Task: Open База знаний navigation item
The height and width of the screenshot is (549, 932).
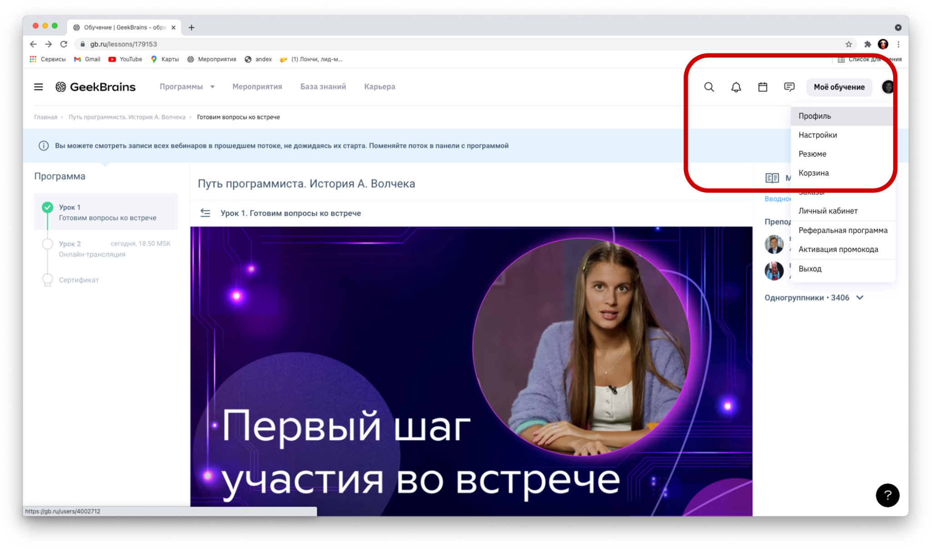Action: click(323, 86)
